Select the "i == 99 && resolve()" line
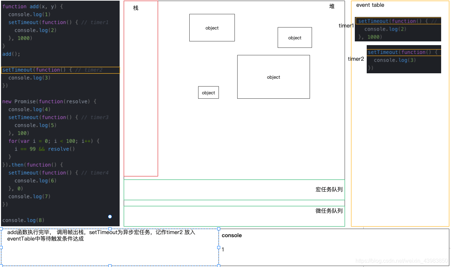 click(x=45, y=149)
